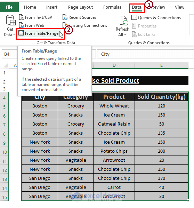
Task: Switch to the Insert tab
Action: (52, 7)
